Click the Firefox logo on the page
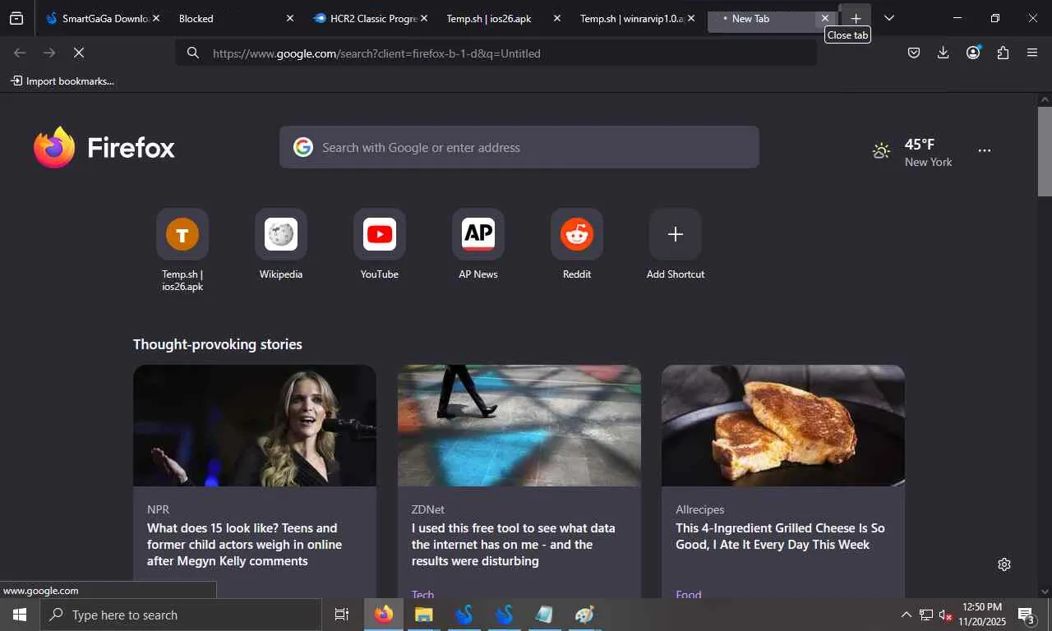The width and height of the screenshot is (1052, 631). [104, 147]
